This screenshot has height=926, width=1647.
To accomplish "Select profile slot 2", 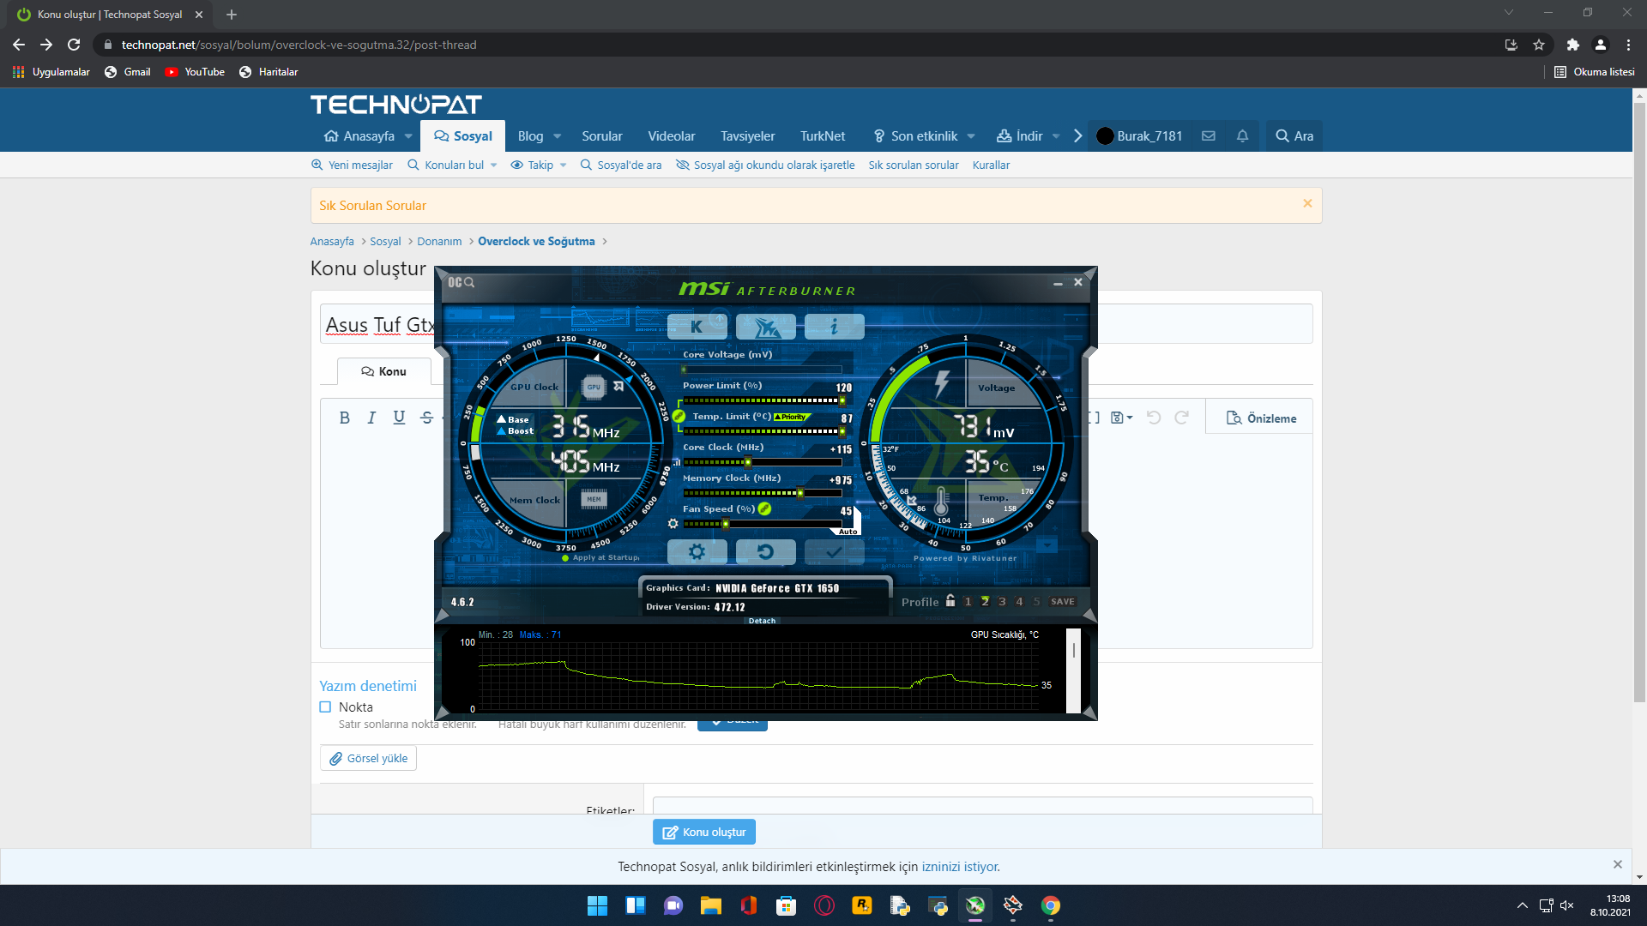I will (985, 602).
